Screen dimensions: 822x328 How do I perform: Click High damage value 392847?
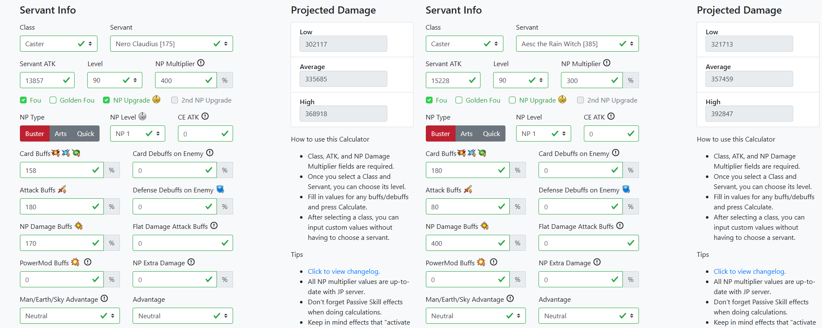(749, 114)
